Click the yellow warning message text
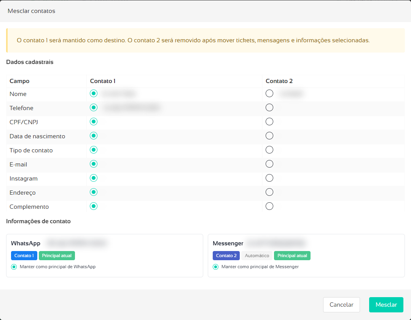Image resolution: width=411 pixels, height=320 pixels. click(x=193, y=40)
